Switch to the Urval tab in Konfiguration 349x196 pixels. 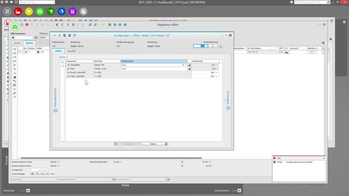click(58, 51)
